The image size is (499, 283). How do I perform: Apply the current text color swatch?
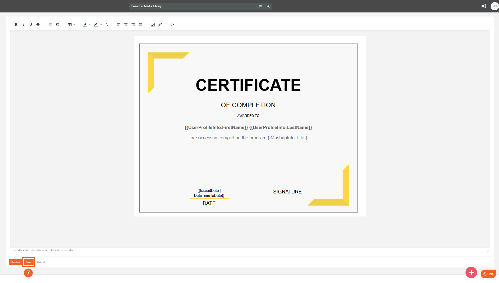coord(85,25)
